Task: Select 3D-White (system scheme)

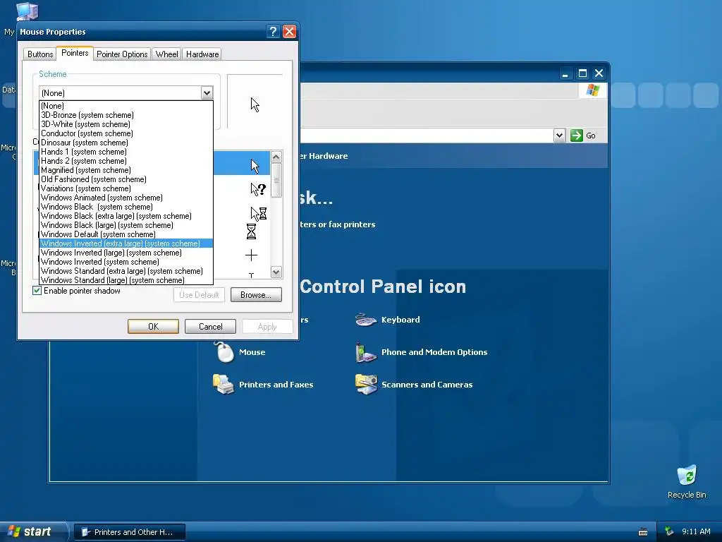Action: point(126,124)
